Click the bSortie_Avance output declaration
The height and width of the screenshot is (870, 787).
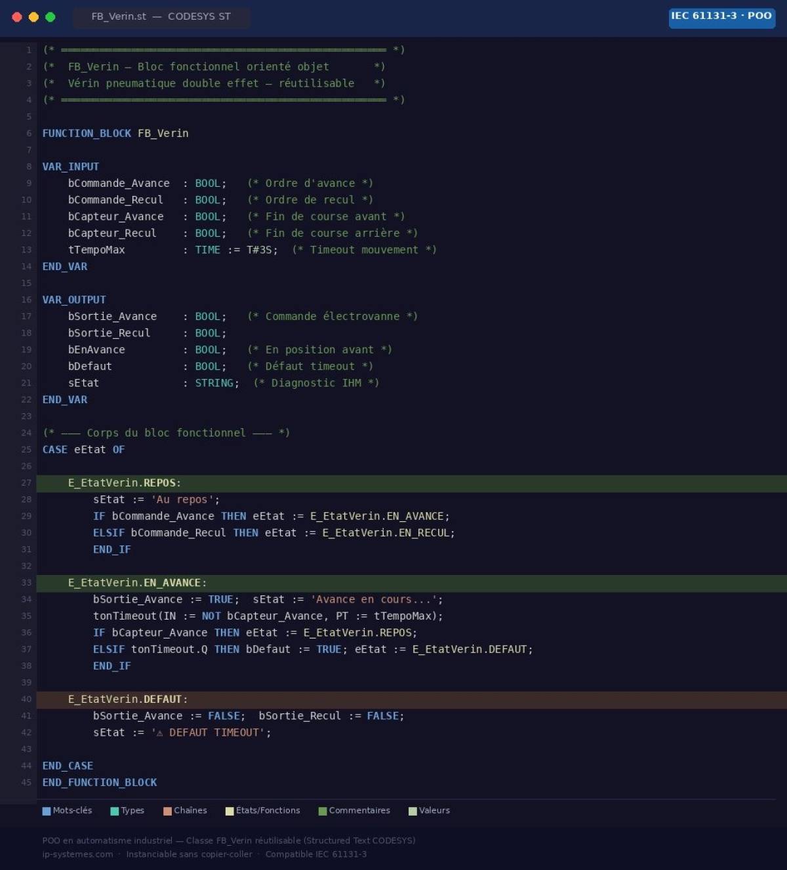[147, 316]
